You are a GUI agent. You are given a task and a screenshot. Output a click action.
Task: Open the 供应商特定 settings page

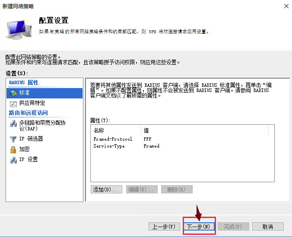coord(32,104)
